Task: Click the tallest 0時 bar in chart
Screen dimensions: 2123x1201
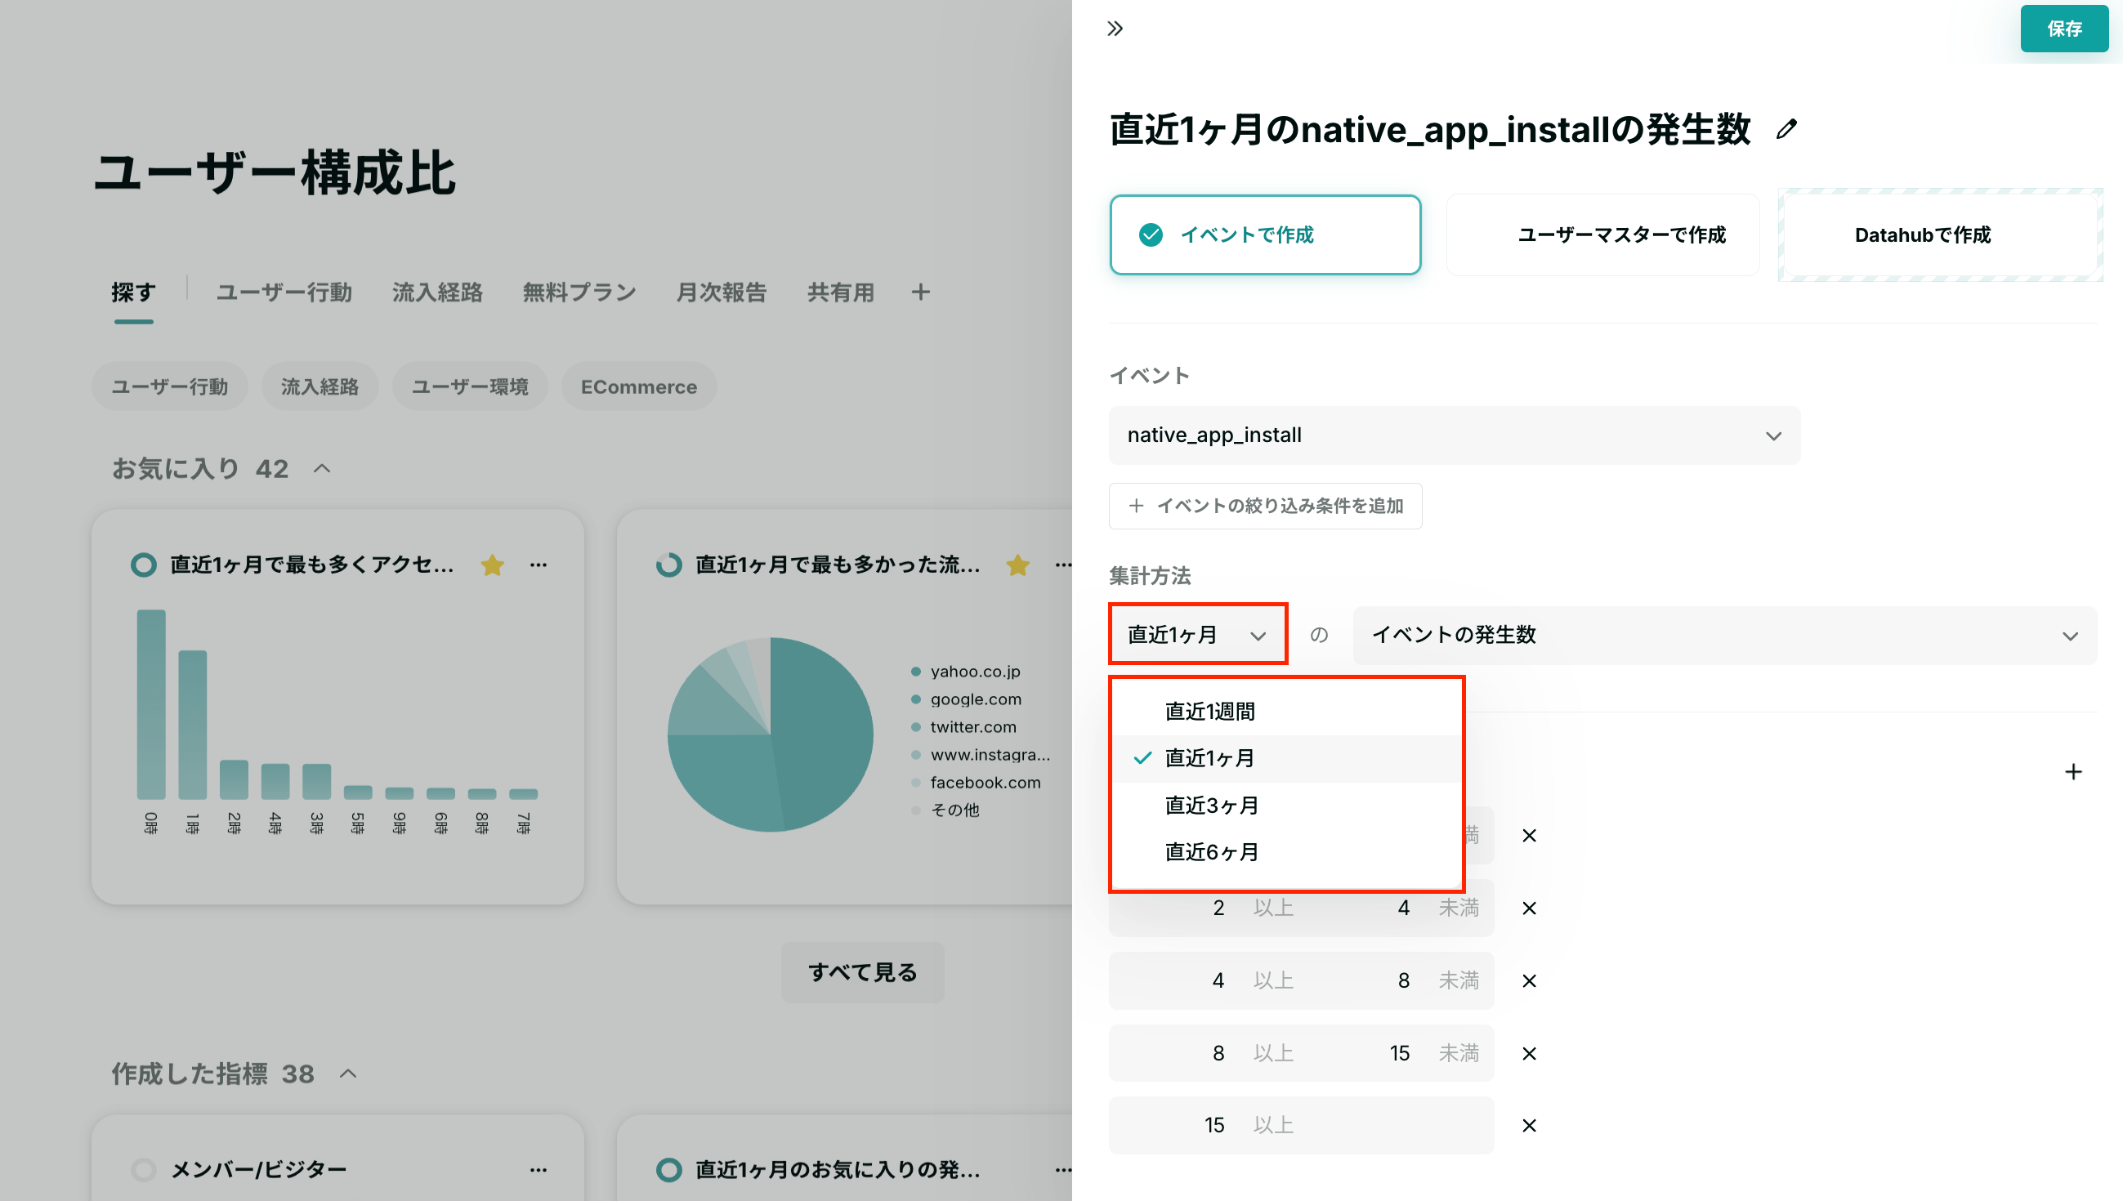Action: [x=151, y=703]
